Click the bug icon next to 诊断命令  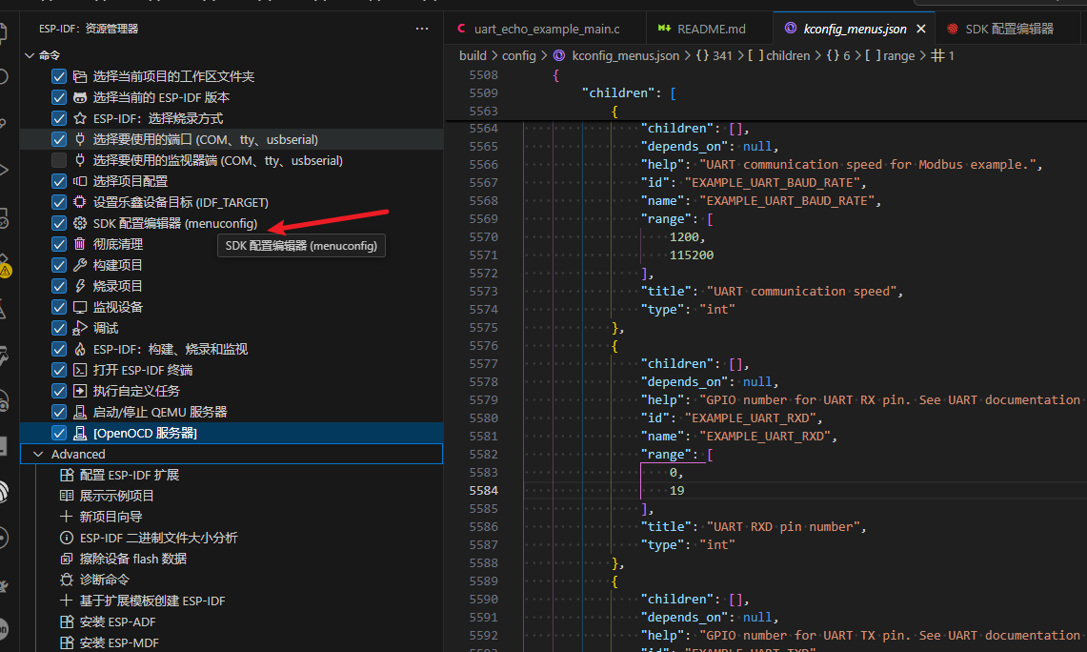tap(67, 580)
